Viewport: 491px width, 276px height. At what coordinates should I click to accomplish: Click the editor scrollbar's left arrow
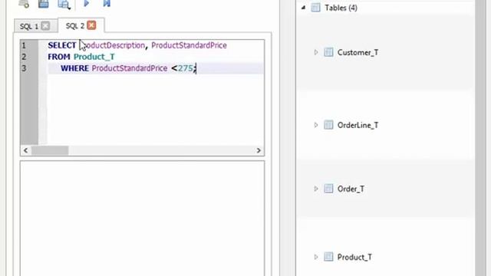pyautogui.click(x=25, y=150)
